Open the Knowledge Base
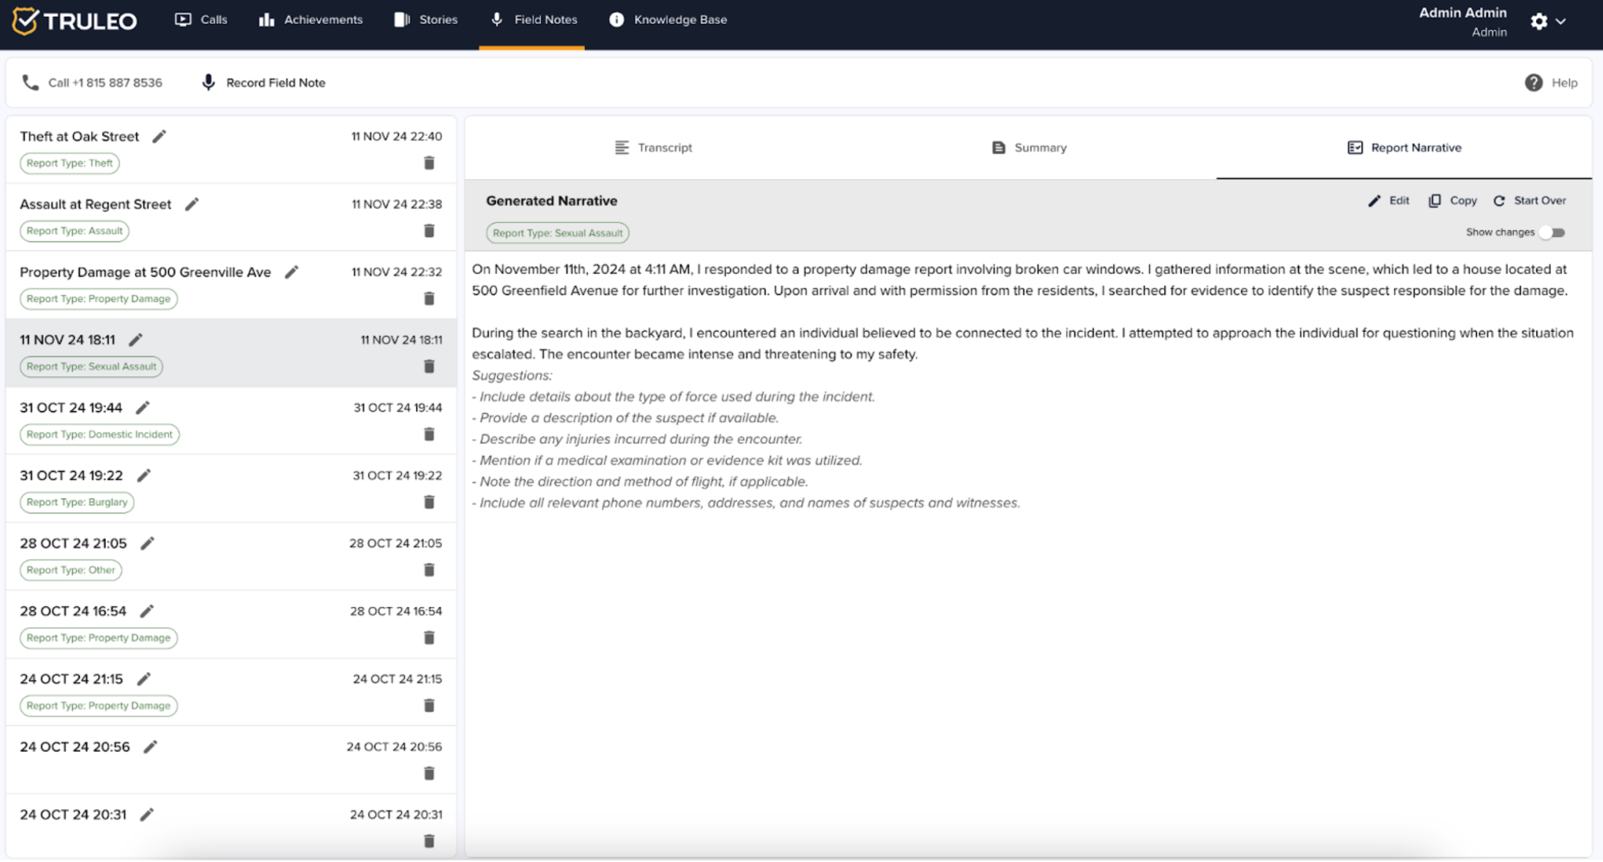1603x862 pixels. [668, 20]
